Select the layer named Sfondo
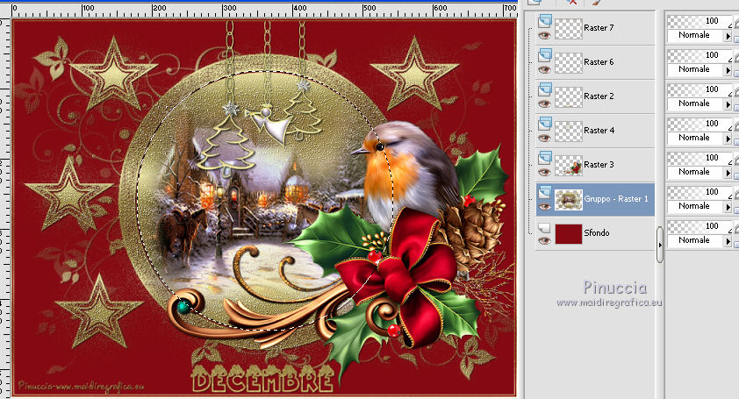 coord(597,232)
